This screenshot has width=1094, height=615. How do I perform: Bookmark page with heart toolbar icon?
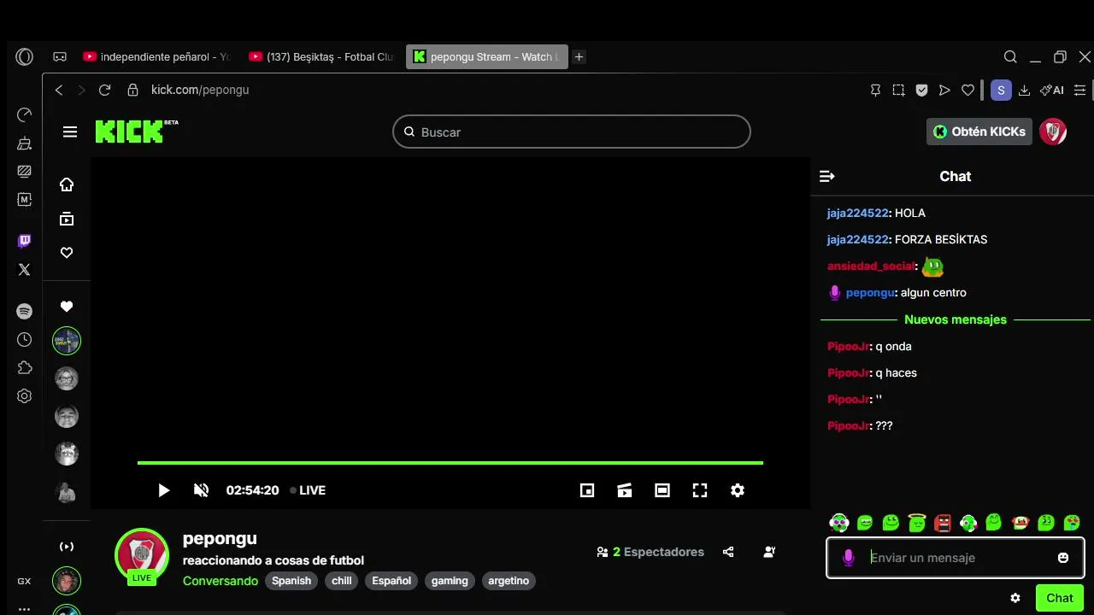coord(968,90)
